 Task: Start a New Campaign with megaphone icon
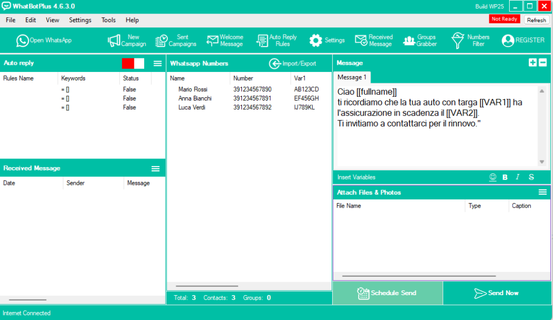(113, 41)
